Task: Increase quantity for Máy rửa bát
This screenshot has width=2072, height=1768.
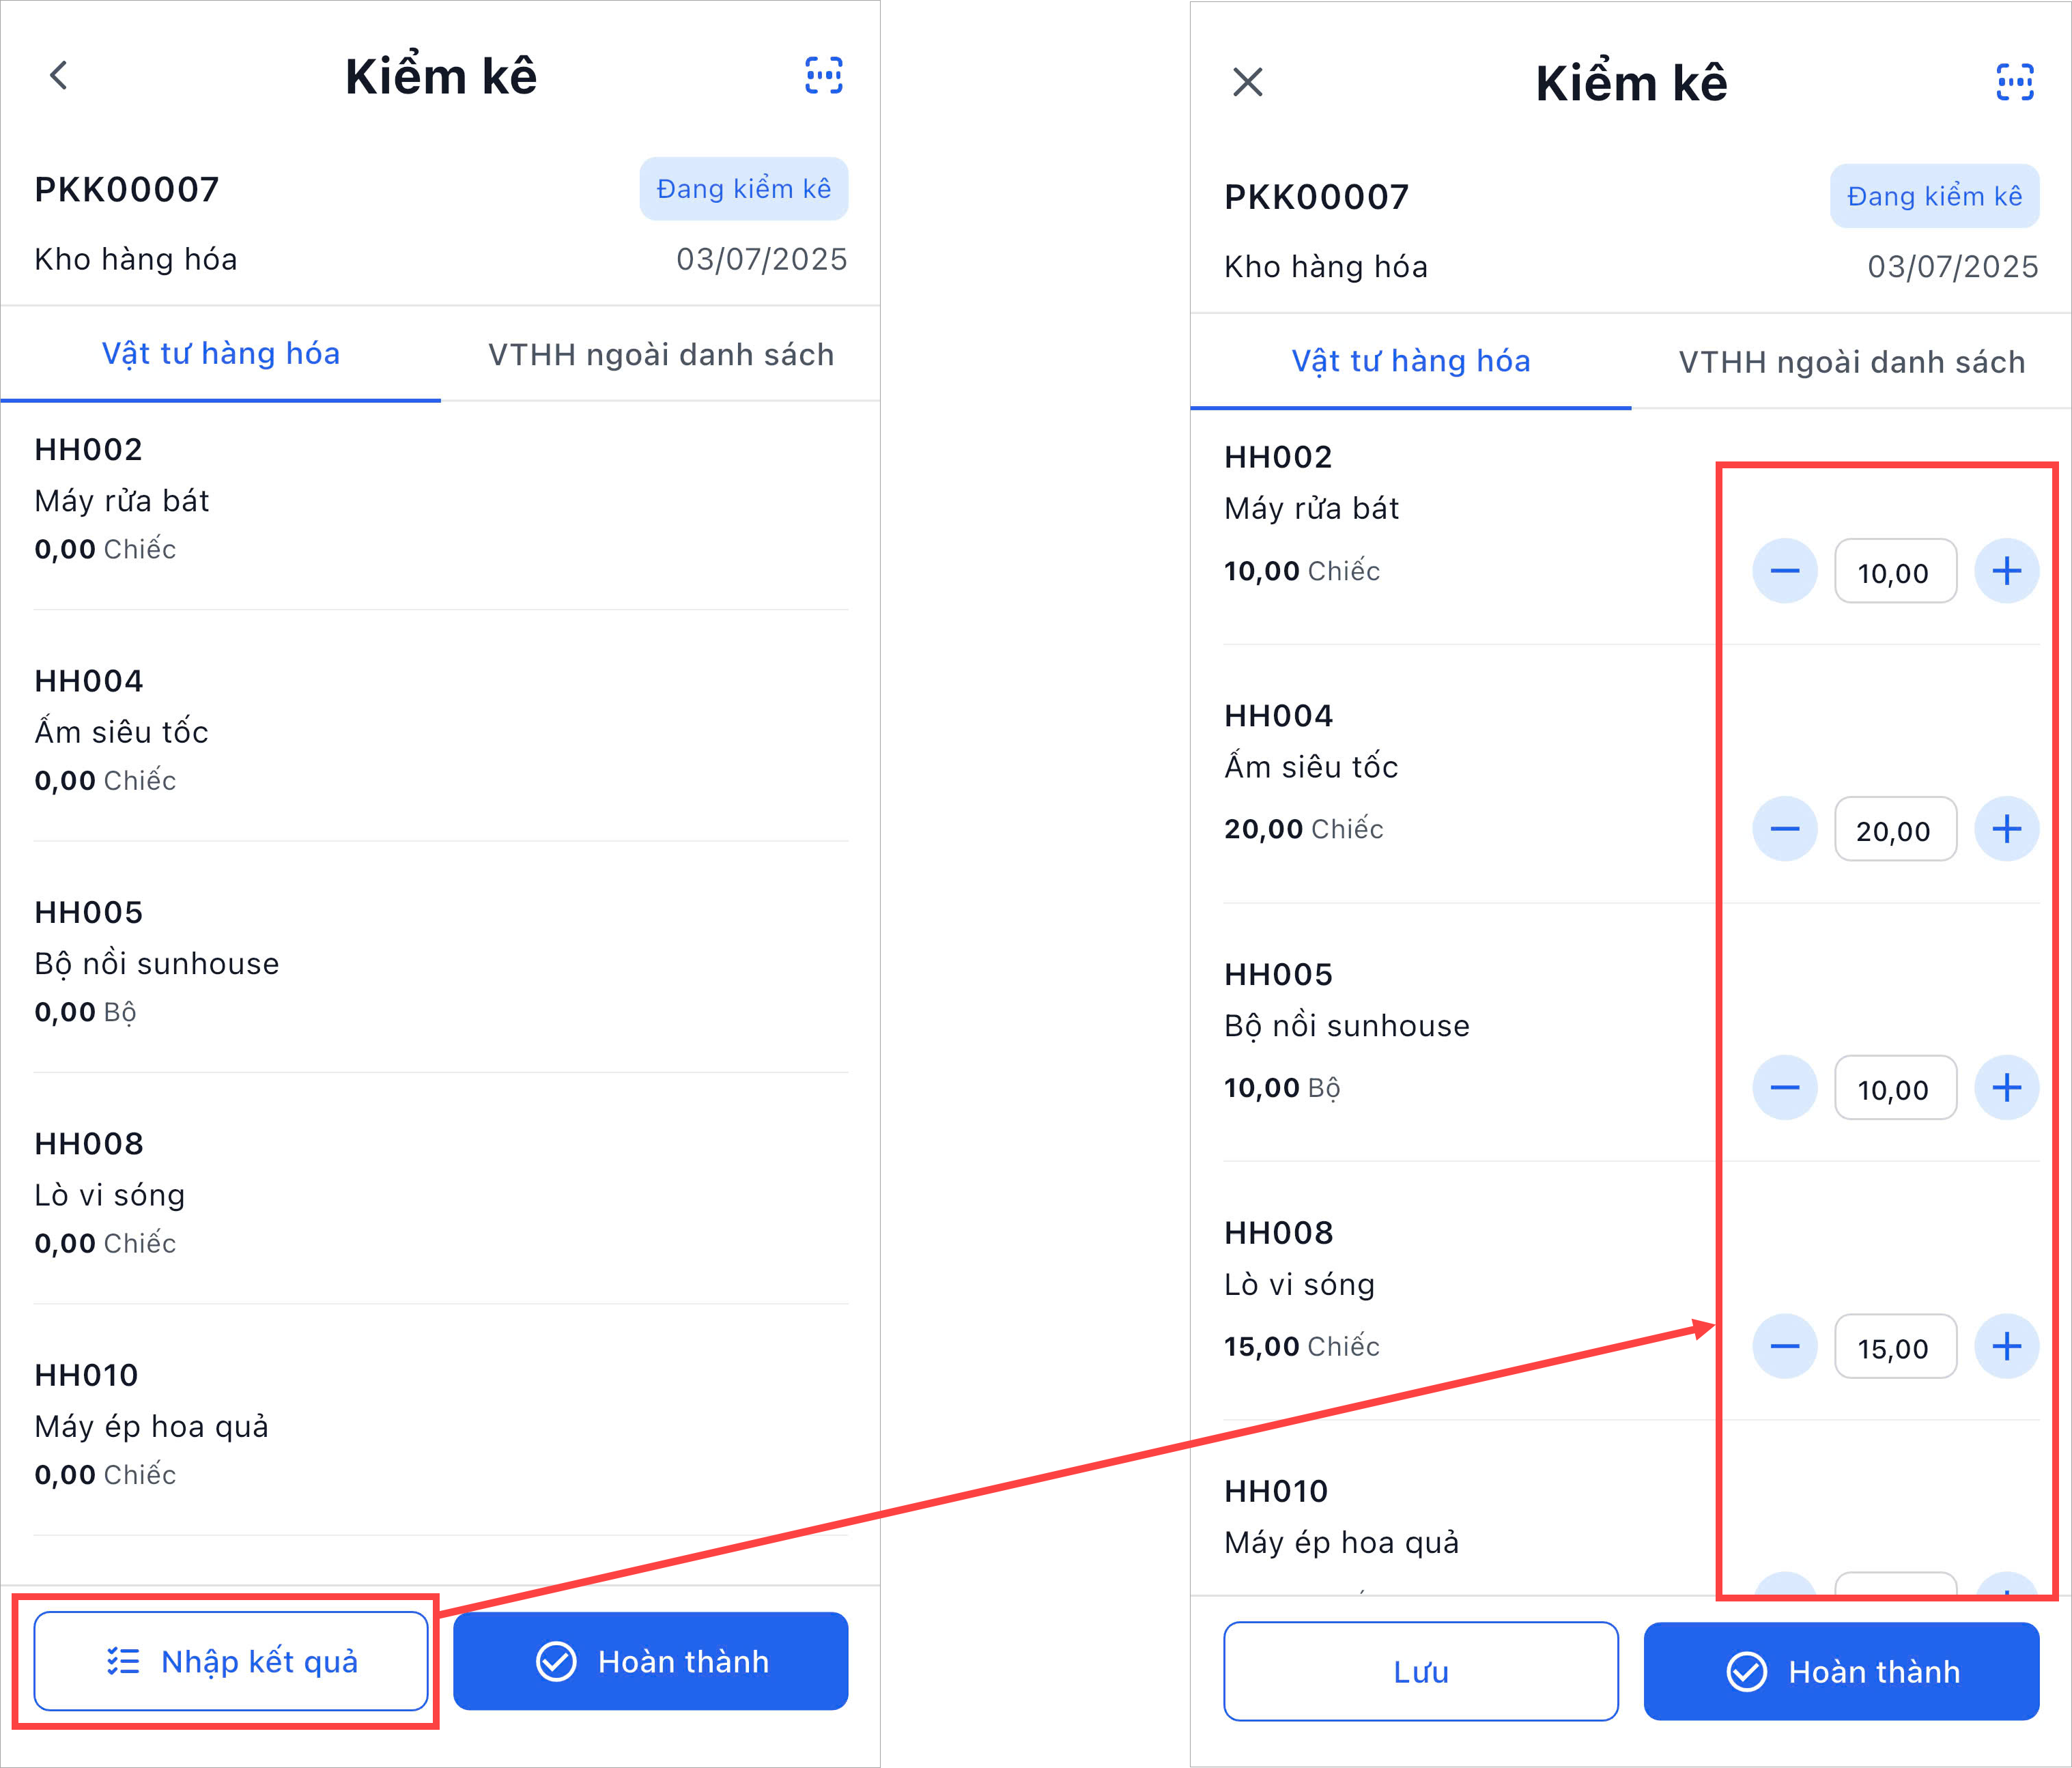Action: (2007, 571)
